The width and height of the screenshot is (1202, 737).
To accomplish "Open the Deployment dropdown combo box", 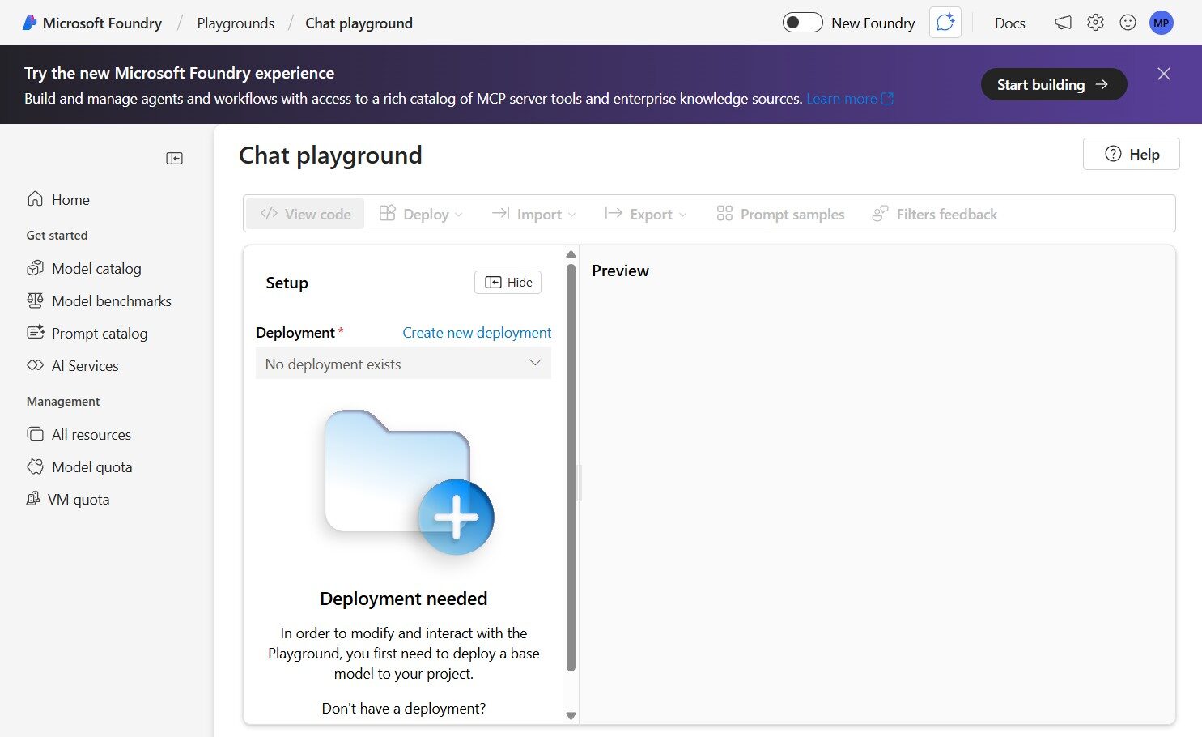I will [403, 364].
